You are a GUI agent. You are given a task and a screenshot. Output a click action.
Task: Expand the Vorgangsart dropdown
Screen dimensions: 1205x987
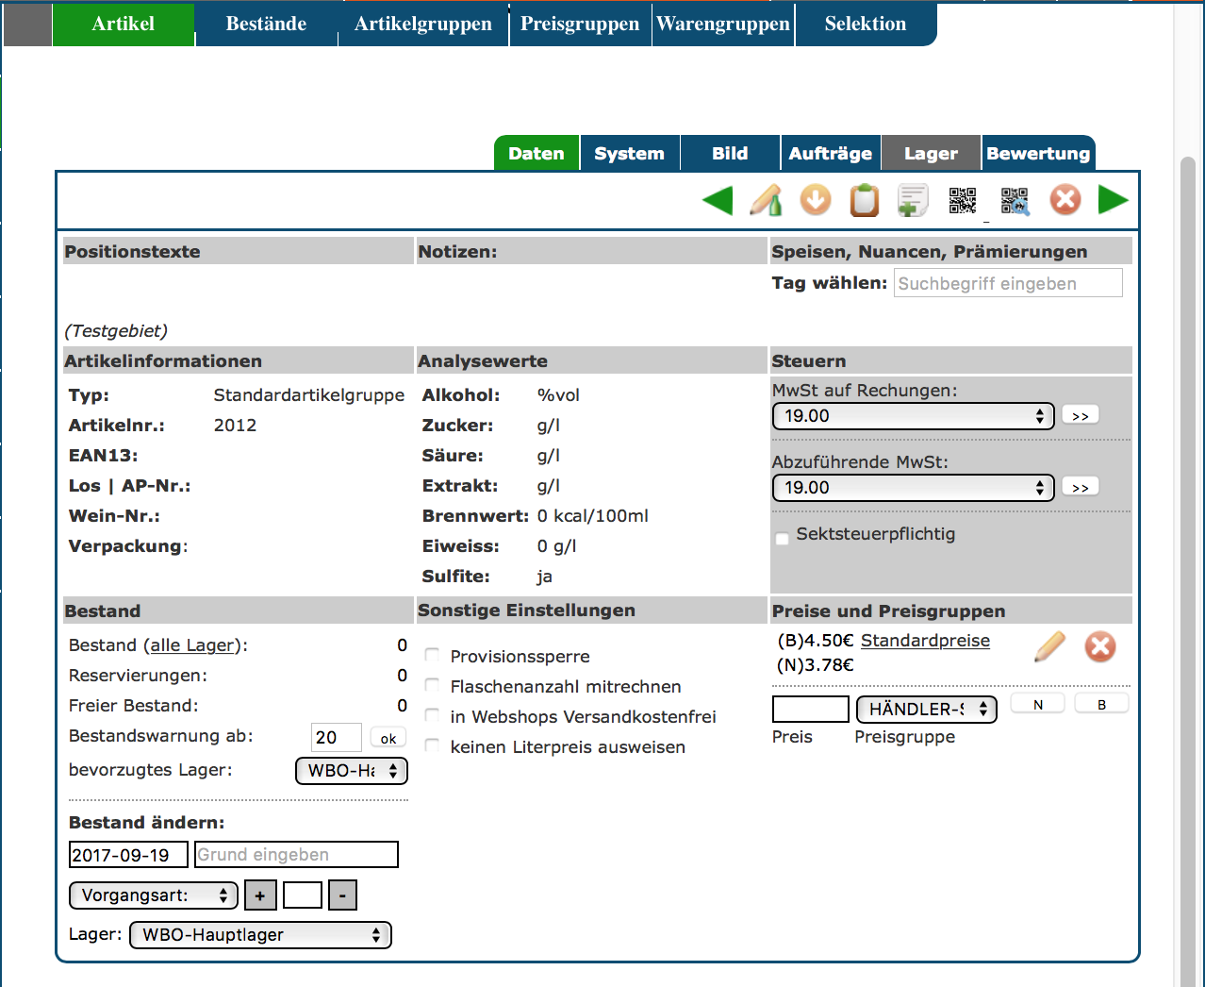[153, 895]
